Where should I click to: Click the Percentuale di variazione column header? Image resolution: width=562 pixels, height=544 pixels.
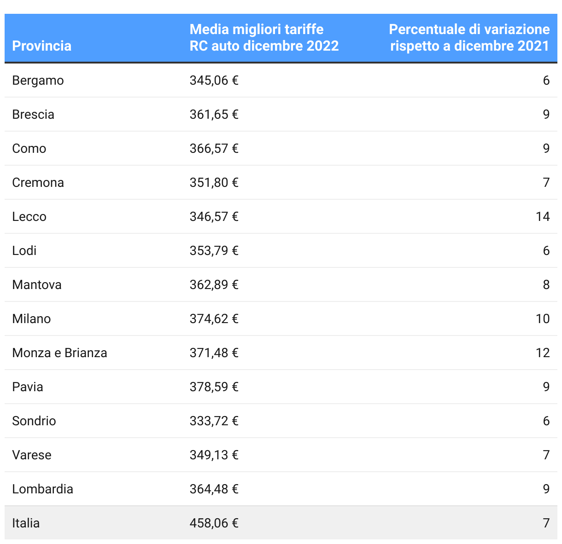click(x=469, y=38)
